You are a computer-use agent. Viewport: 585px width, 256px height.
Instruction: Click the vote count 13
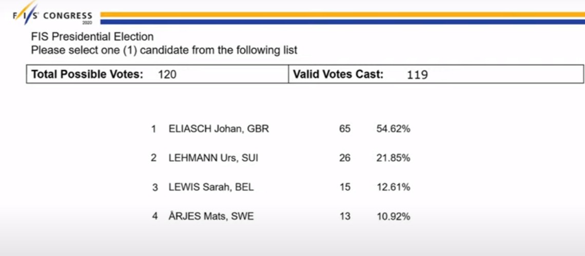(345, 216)
